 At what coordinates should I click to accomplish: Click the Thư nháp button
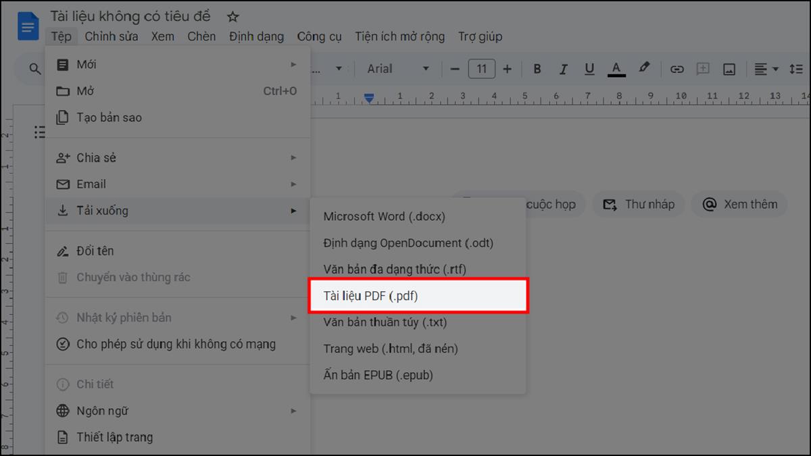click(638, 204)
